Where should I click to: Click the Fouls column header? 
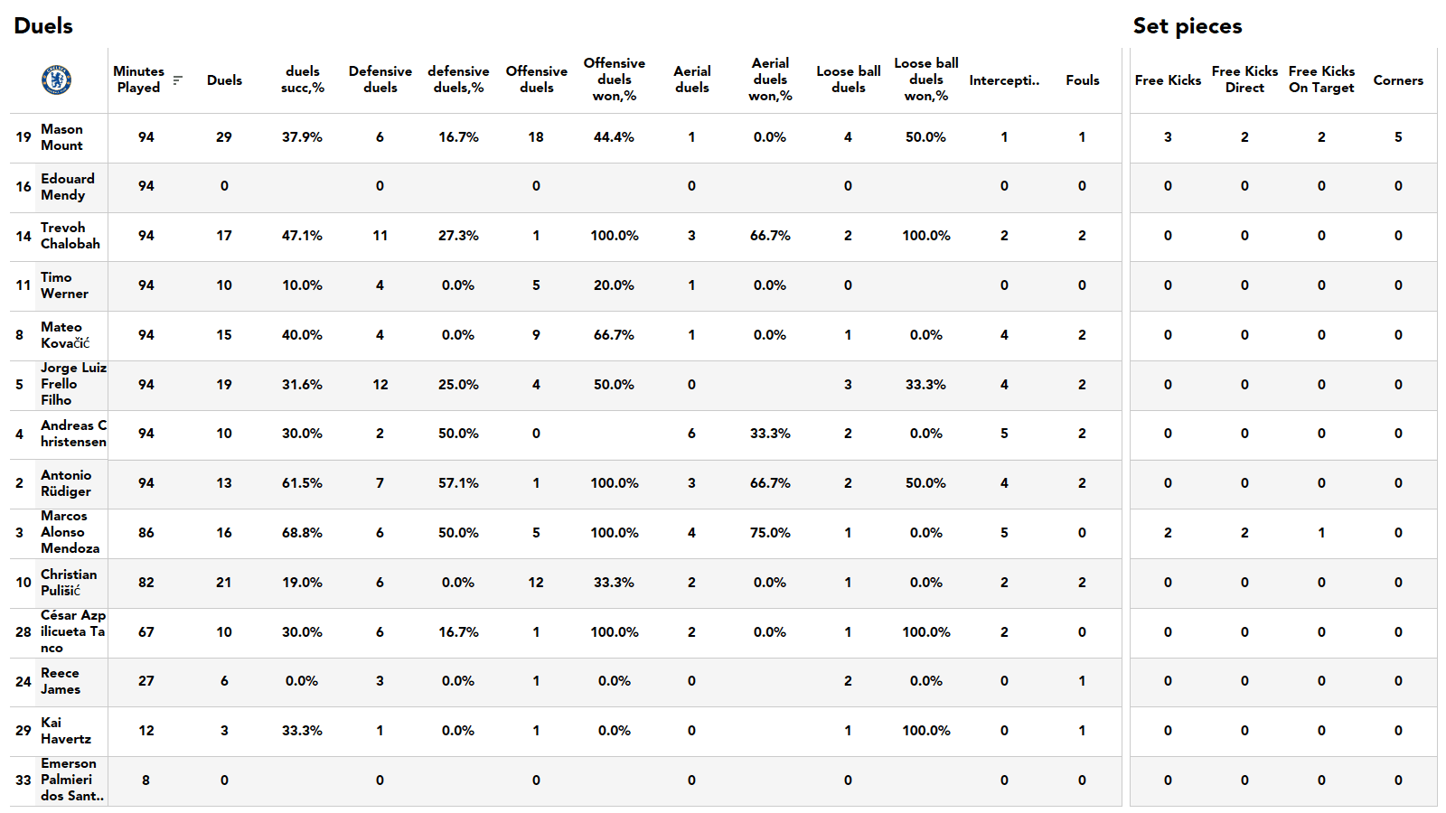coord(1083,80)
